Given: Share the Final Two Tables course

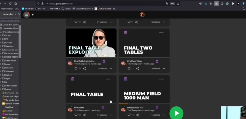Looking at the screenshot, I should (137, 69).
